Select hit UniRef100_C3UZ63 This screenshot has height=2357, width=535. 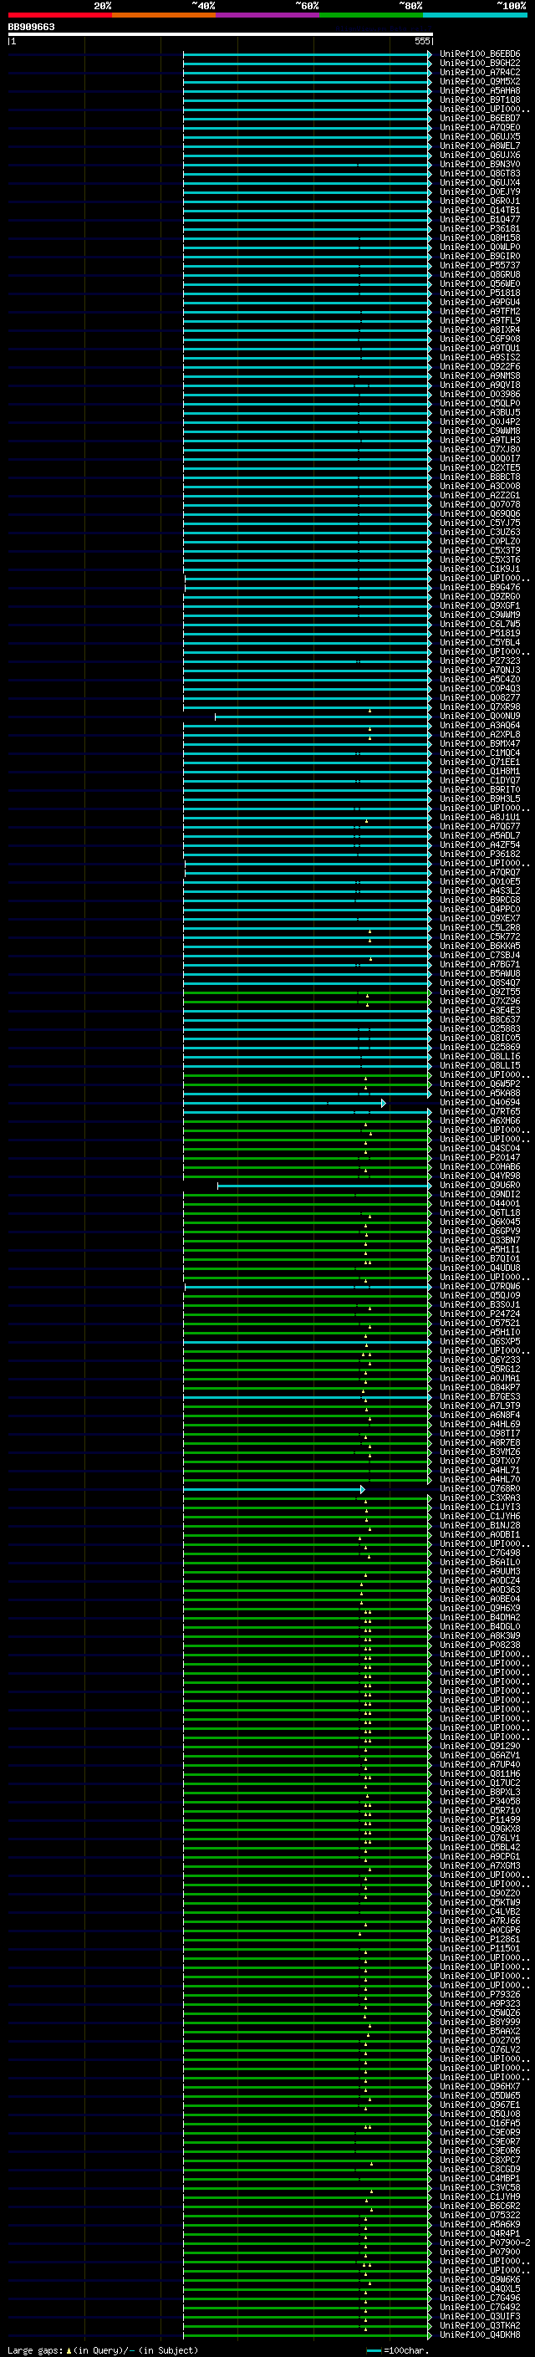point(480,533)
